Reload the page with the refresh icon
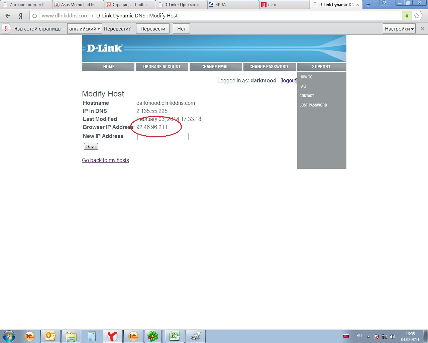 click(x=34, y=16)
